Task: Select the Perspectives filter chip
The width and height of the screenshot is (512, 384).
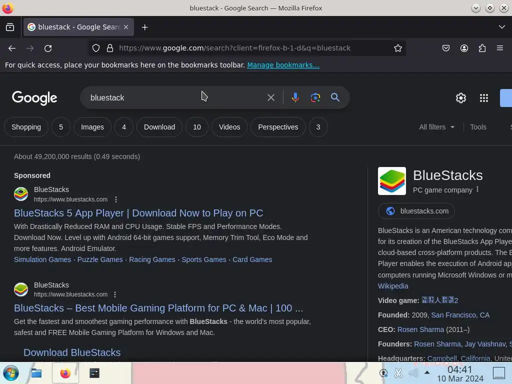Action: pyautogui.click(x=278, y=127)
